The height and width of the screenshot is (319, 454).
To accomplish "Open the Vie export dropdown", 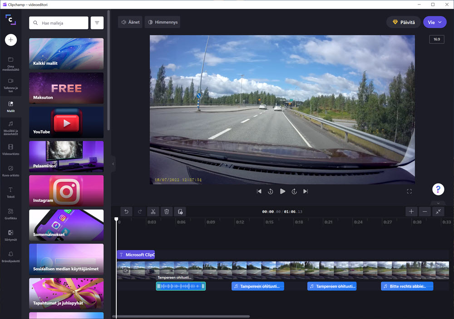I will pos(434,22).
